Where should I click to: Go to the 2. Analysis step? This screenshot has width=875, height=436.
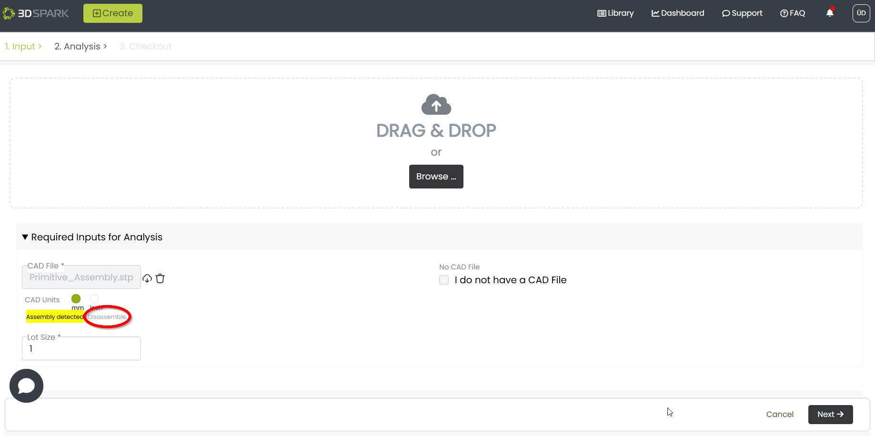[77, 46]
